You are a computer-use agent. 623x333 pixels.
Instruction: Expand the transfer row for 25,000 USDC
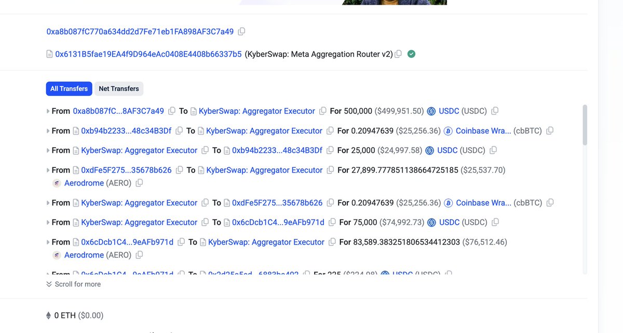coord(48,150)
